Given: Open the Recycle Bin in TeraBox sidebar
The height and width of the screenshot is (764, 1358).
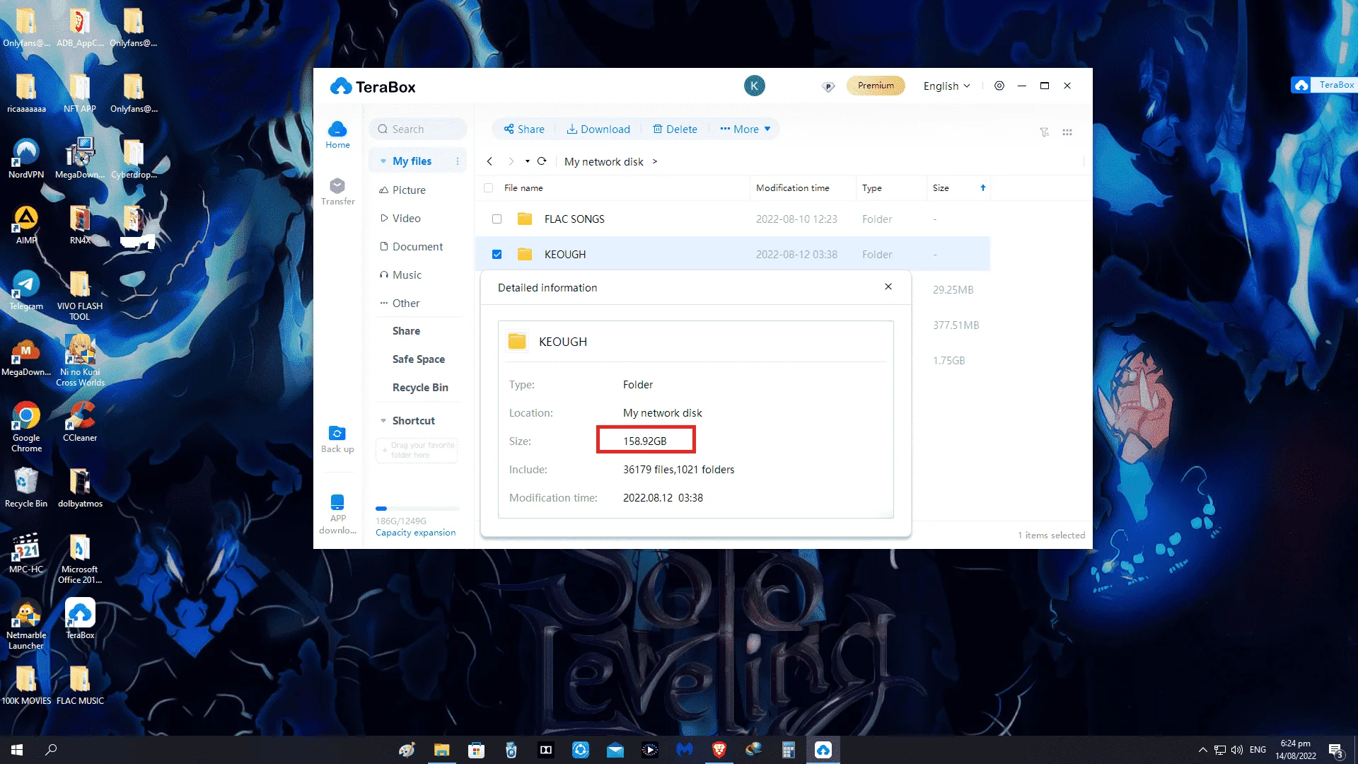Looking at the screenshot, I should 420,387.
